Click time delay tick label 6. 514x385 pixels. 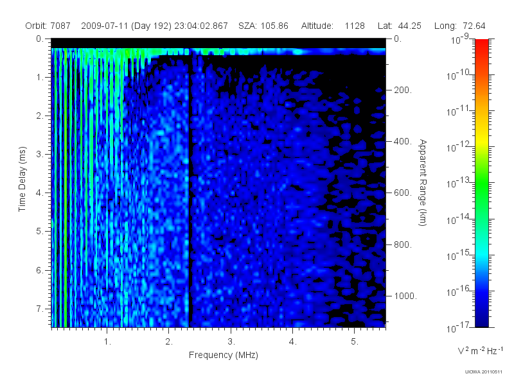pos(40,270)
